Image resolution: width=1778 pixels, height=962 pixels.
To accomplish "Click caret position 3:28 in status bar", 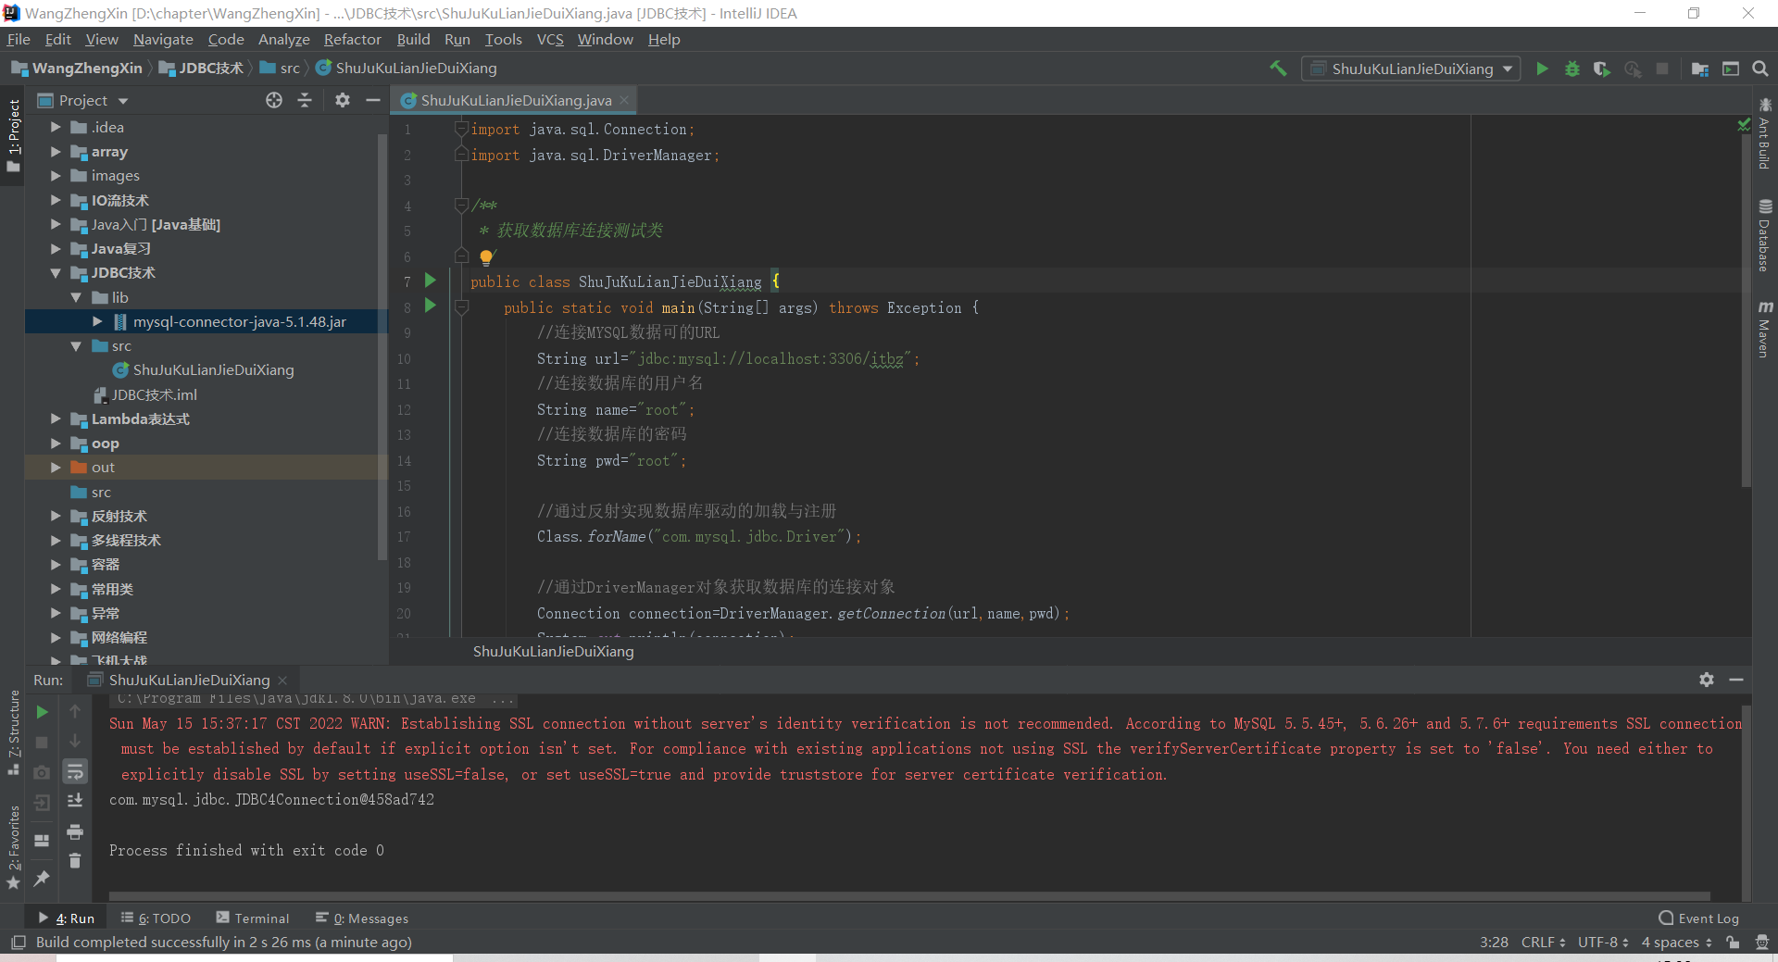I will click(1494, 942).
